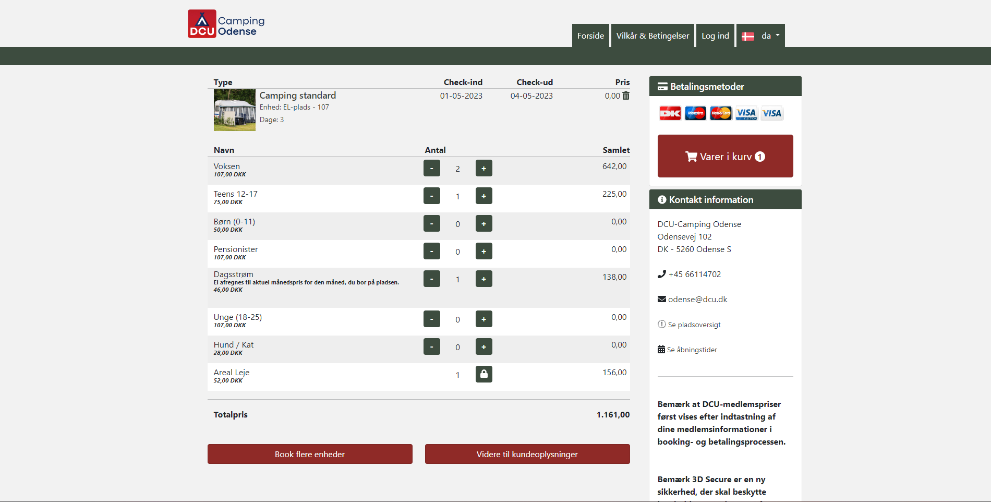Click the Maestro payment card icon
The width and height of the screenshot is (991, 502).
[695, 113]
